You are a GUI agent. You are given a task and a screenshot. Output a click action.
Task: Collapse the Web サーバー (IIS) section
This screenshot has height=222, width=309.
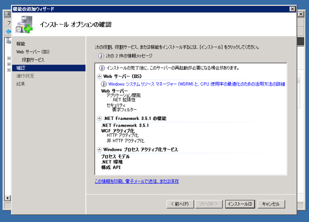pyautogui.click(x=99, y=76)
